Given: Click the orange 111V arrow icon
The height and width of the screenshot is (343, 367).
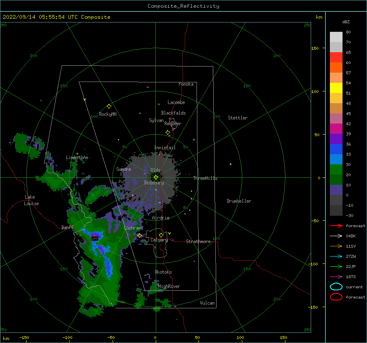Looking at the screenshot, I should [336, 246].
